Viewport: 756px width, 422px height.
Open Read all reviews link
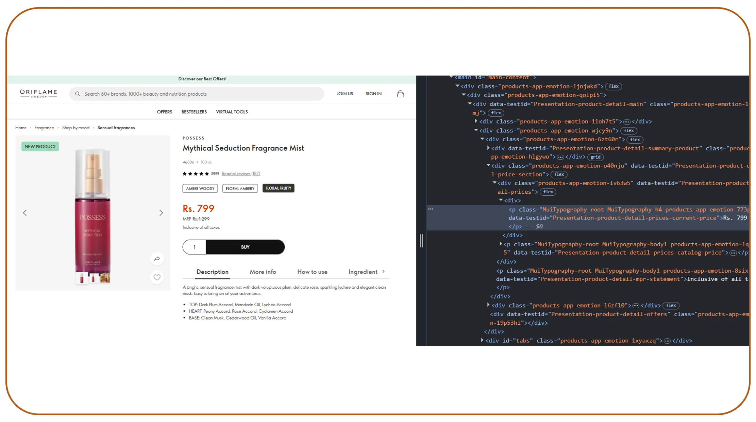(x=241, y=173)
